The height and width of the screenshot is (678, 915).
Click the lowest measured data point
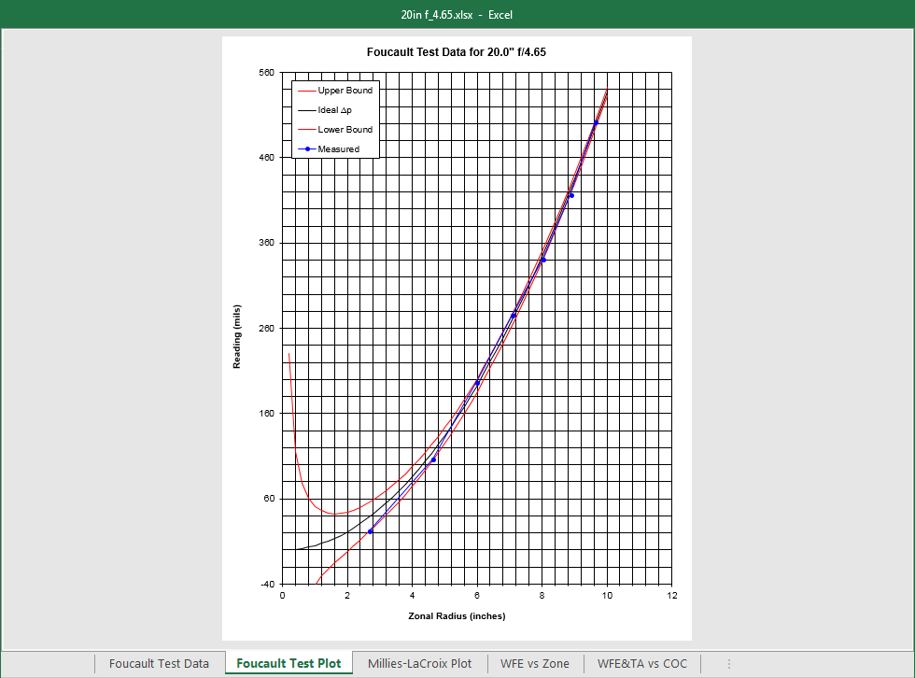(x=371, y=531)
